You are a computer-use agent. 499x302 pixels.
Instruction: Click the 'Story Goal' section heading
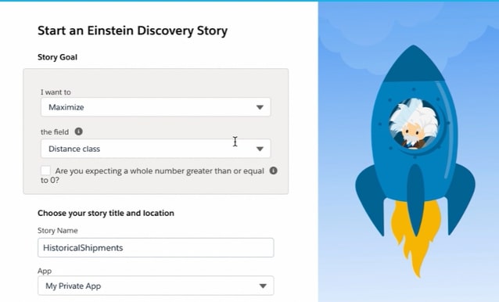(57, 57)
